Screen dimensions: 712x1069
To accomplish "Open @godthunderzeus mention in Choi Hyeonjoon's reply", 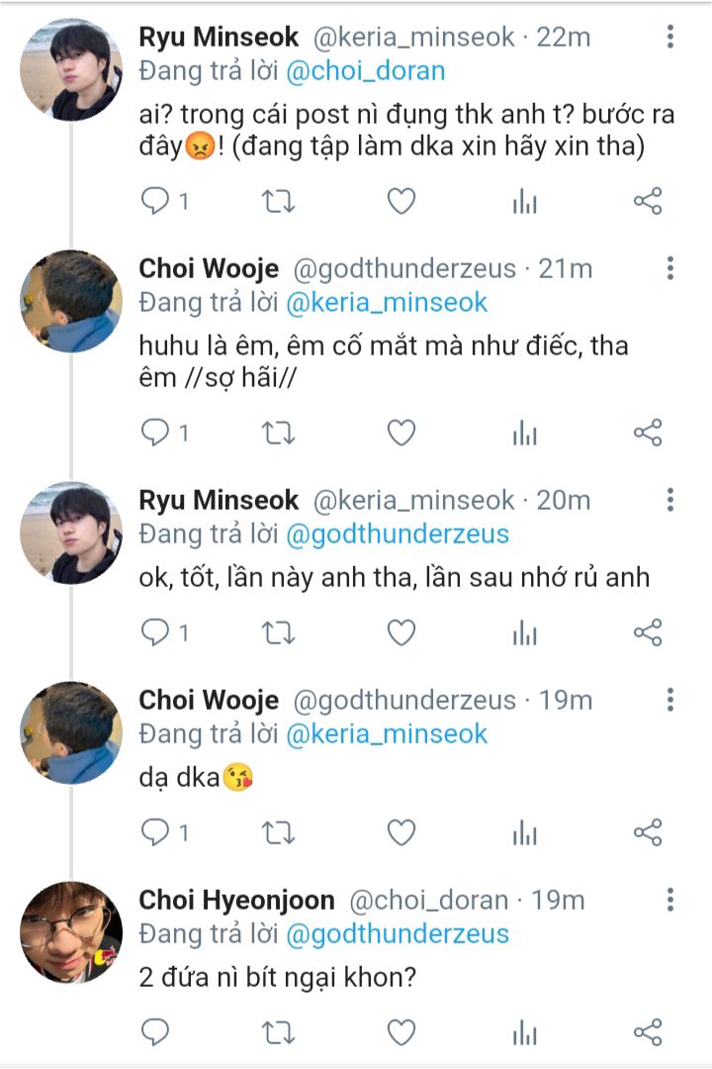I will point(398,933).
